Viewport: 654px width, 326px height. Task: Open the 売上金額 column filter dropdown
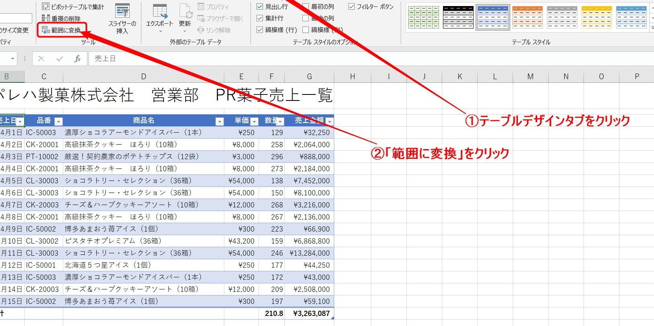click(x=330, y=121)
